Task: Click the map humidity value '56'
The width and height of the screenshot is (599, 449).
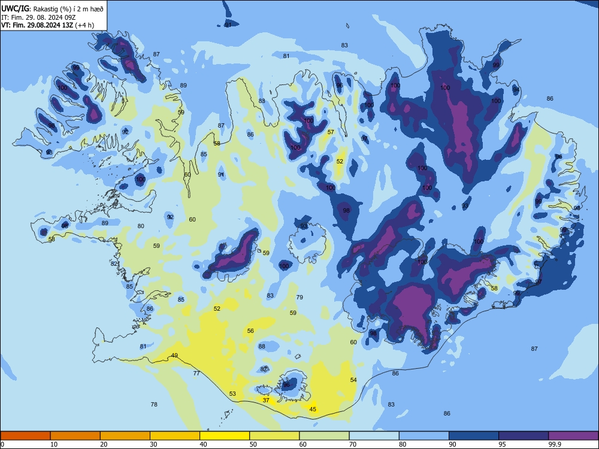Action: 250,331
